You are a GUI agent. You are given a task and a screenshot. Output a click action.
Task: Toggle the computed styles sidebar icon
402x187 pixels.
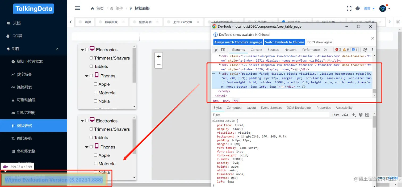(x=367, y=115)
